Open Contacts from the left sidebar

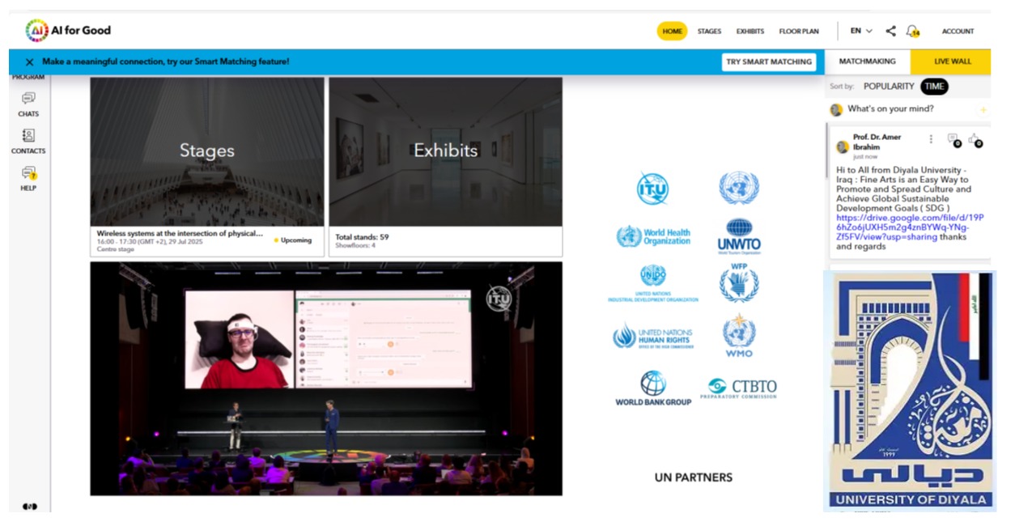pyautogui.click(x=28, y=142)
